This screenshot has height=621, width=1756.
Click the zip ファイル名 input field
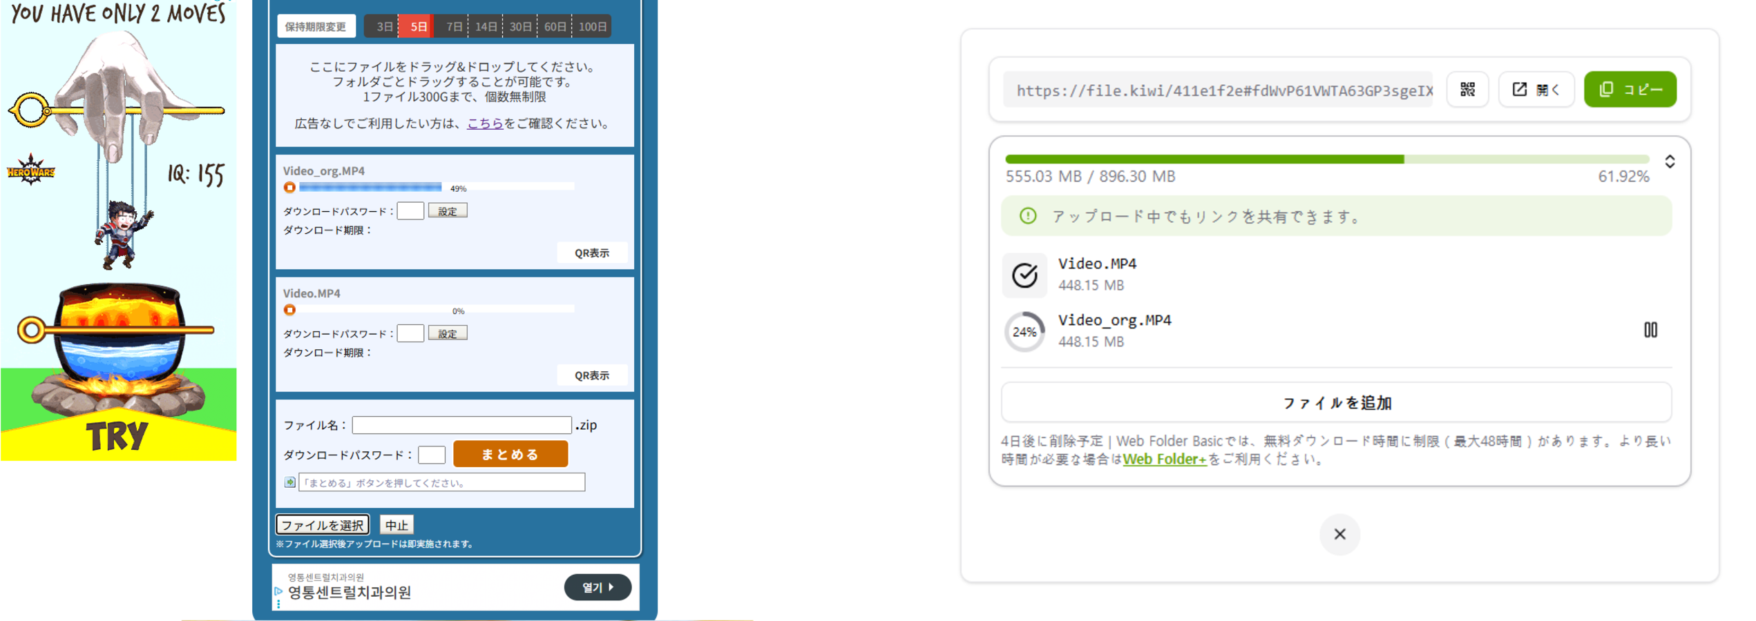[x=461, y=425]
